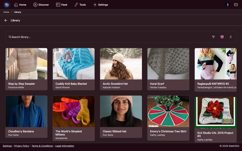This screenshot has height=151, width=242.
Task: Open the Cloudberry Bandana photo
Action: (26, 111)
